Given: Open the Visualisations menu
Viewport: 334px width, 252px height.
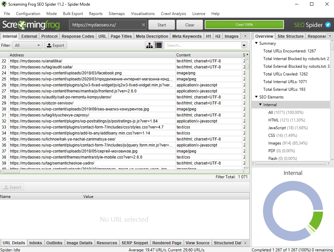Looking at the screenshot, I should click(x=143, y=13).
